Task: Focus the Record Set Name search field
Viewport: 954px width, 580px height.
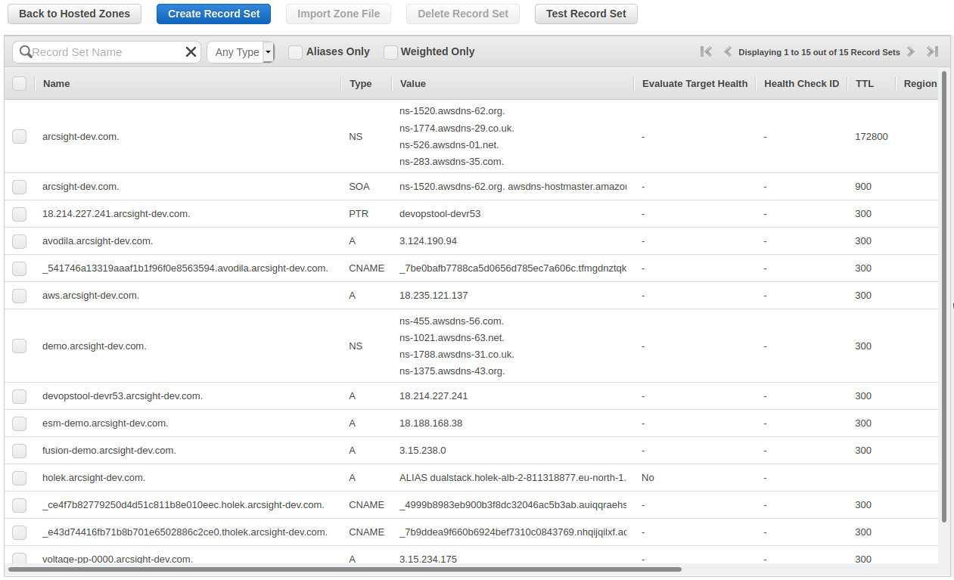Action: pos(106,52)
